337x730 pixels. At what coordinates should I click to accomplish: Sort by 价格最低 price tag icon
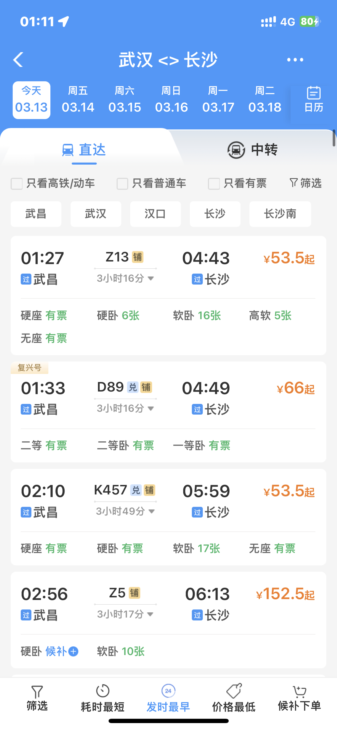pyautogui.click(x=234, y=691)
